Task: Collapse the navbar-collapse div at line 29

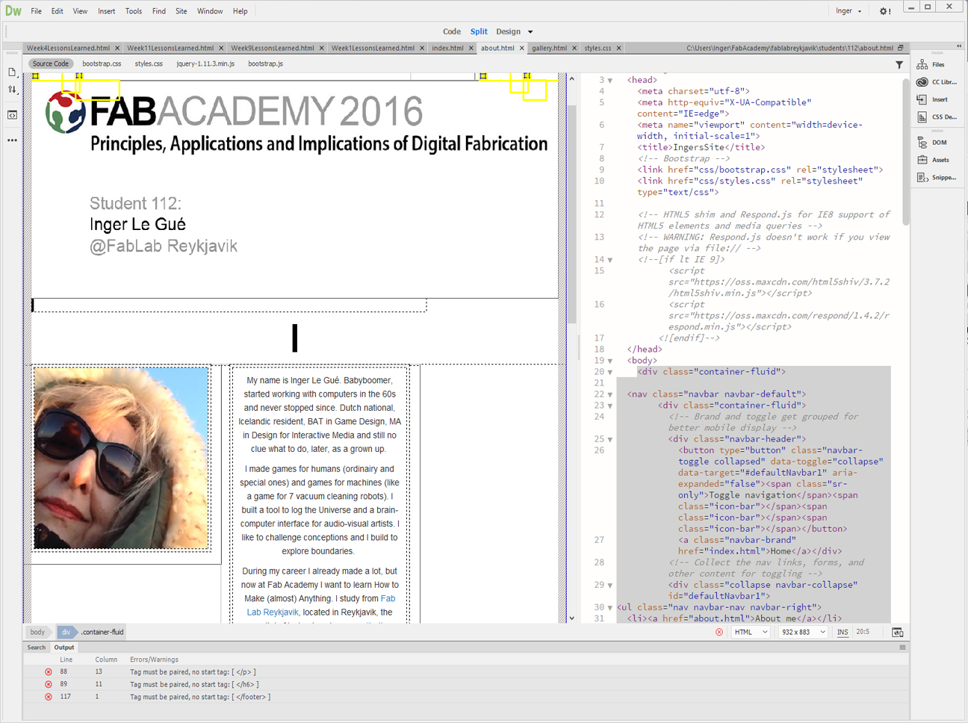Action: click(610, 585)
